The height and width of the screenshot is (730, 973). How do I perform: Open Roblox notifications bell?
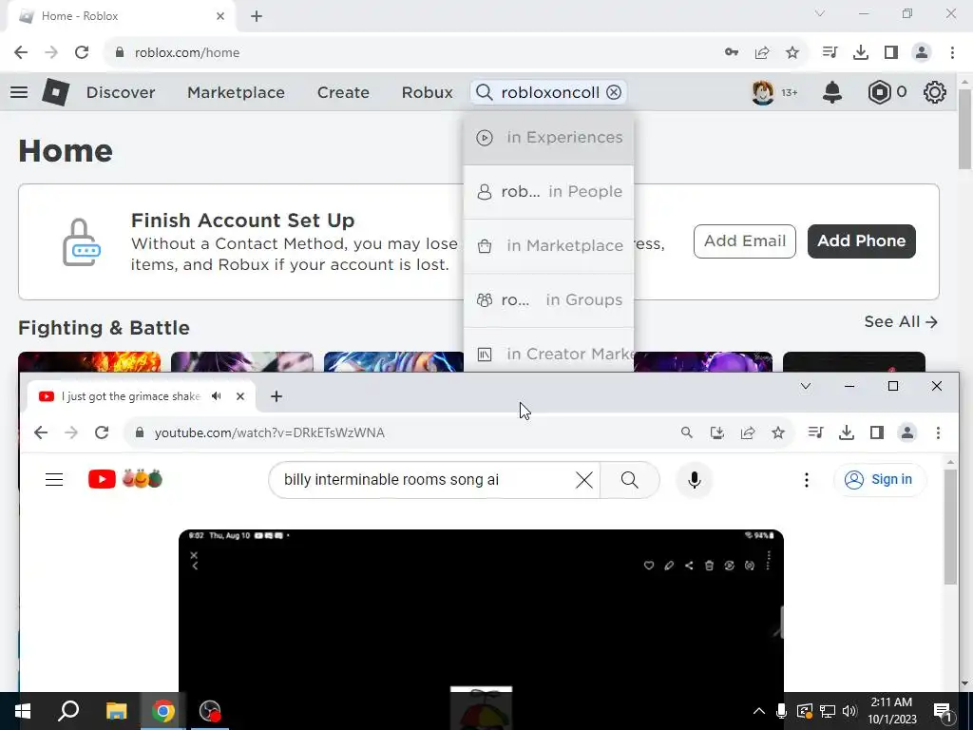tap(832, 92)
